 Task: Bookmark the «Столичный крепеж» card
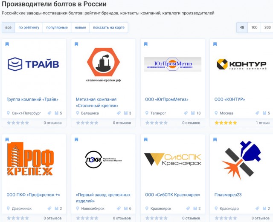pyautogui.click(x=76, y=44)
